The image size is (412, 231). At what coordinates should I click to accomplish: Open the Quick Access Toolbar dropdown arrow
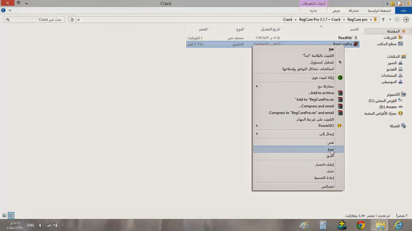tap(387, 3)
